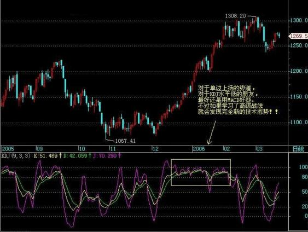
Task: Select the 日线 period label
Action: point(298,149)
